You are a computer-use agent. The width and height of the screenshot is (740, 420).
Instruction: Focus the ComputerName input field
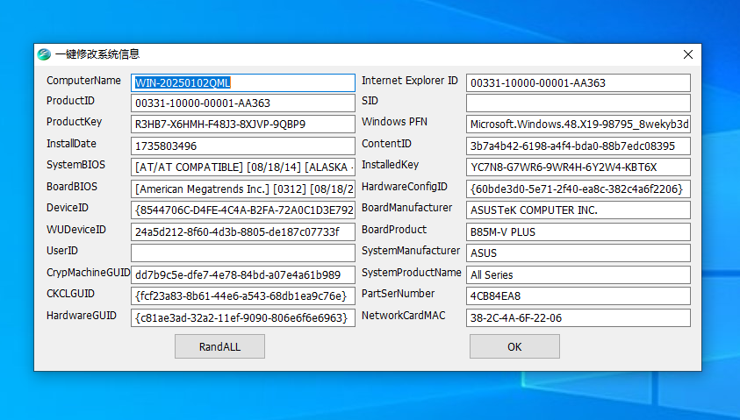click(x=243, y=82)
